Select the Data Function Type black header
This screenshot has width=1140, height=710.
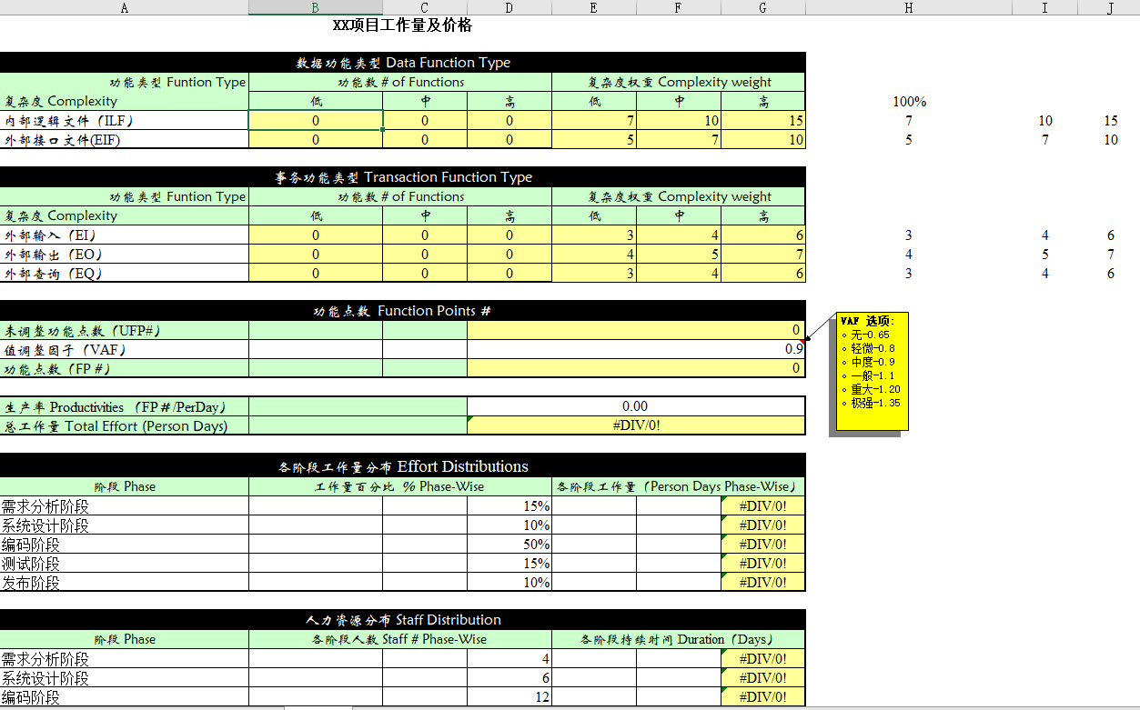402,63
